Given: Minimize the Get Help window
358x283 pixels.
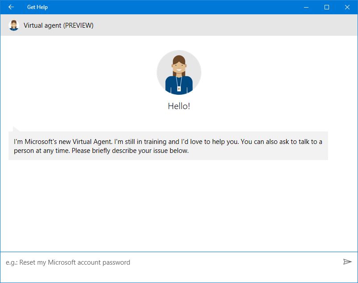Looking at the screenshot, I should (306, 7).
